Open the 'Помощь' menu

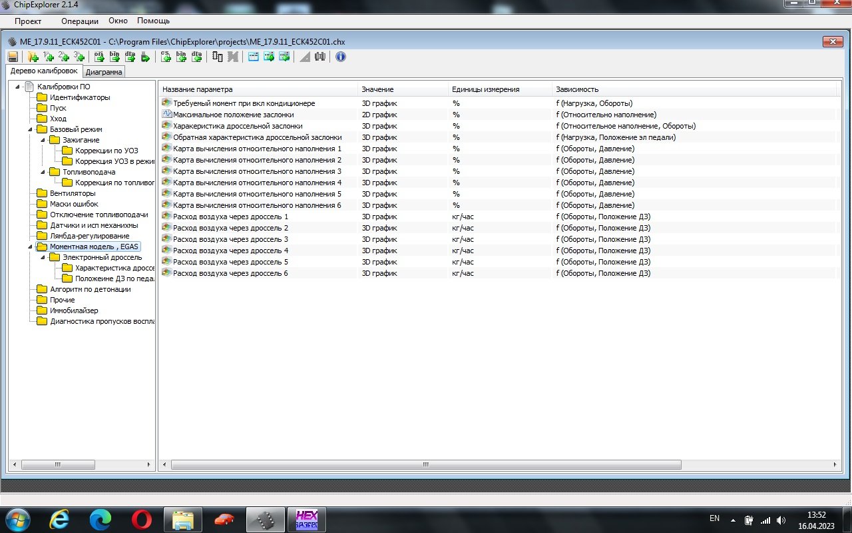[x=153, y=21]
